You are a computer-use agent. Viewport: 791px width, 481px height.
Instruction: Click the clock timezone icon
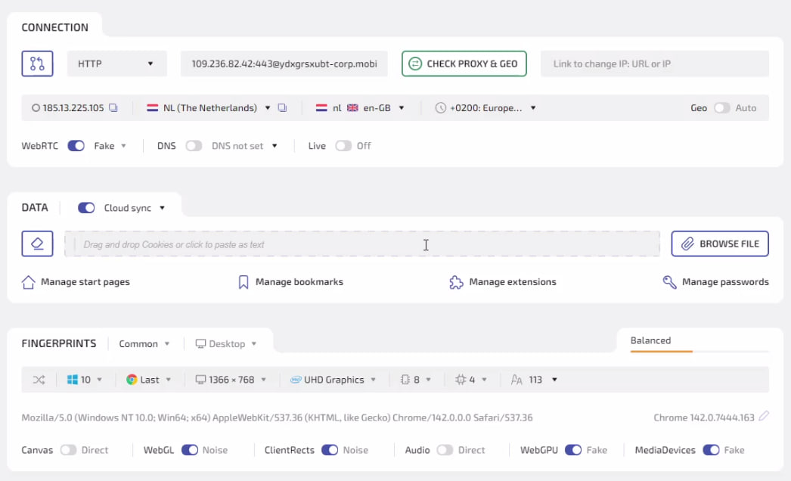click(440, 107)
